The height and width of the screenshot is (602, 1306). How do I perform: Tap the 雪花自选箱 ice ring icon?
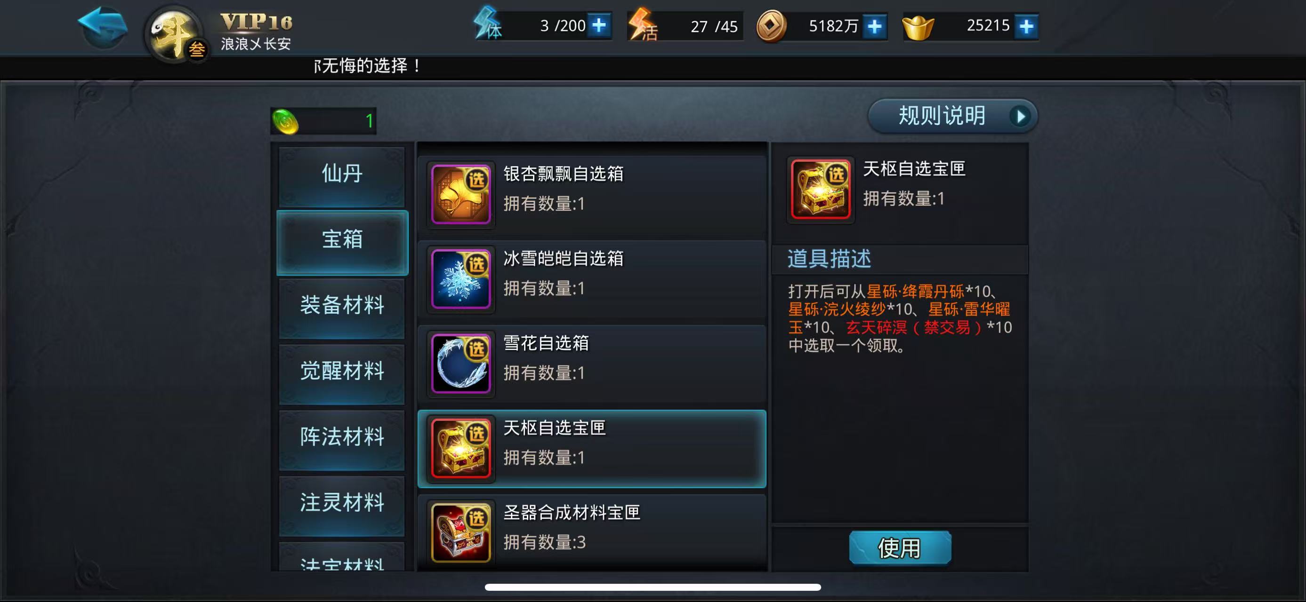(460, 364)
